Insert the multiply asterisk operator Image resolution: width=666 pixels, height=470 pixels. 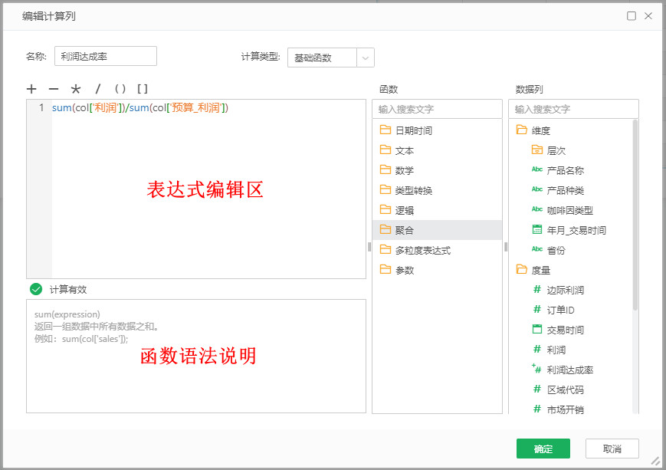[76, 89]
